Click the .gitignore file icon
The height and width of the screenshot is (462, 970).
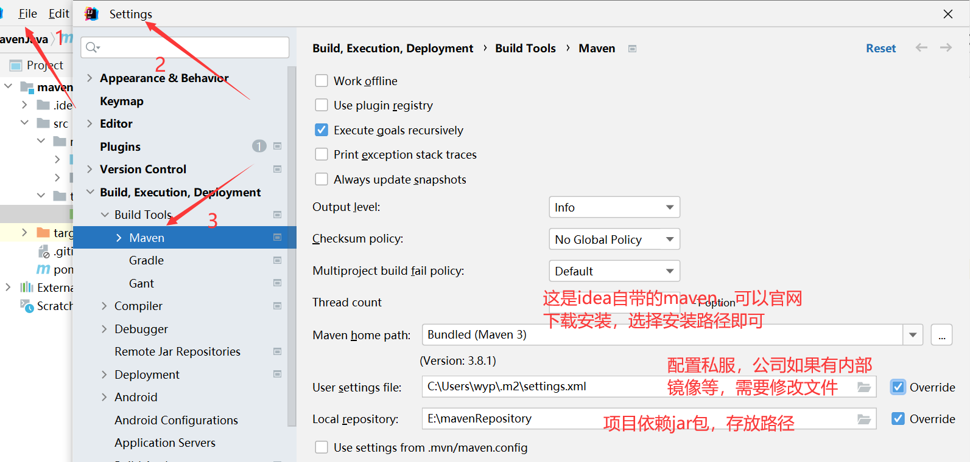(x=44, y=251)
